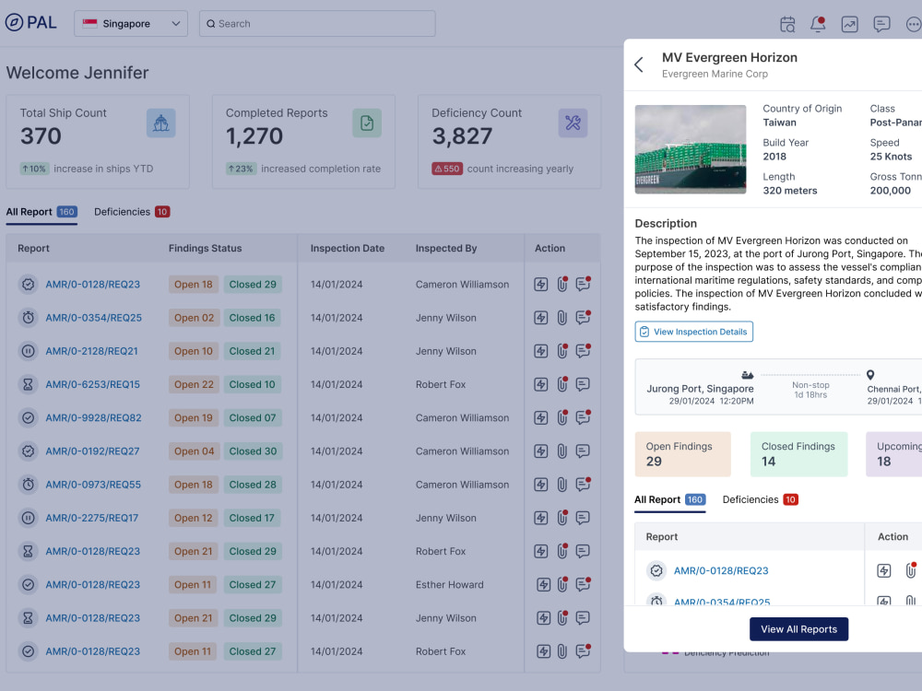The image size is (922, 691).
Task: Click quick action icon for AMR/0-0973/REQ55 row
Action: (x=541, y=485)
